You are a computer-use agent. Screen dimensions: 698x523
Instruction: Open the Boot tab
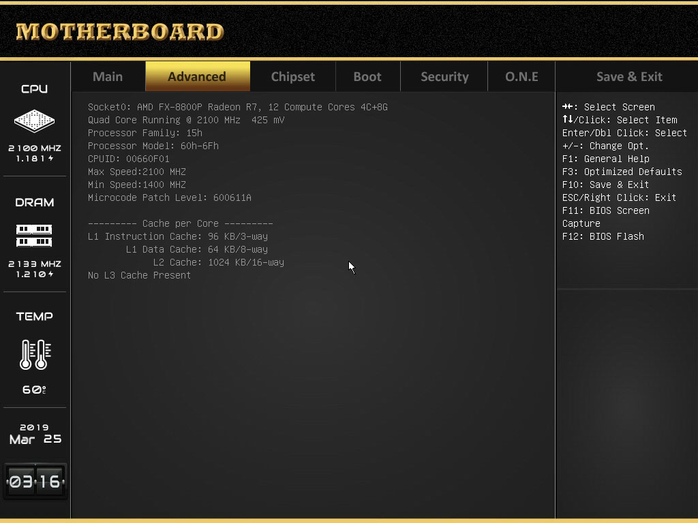click(x=367, y=76)
